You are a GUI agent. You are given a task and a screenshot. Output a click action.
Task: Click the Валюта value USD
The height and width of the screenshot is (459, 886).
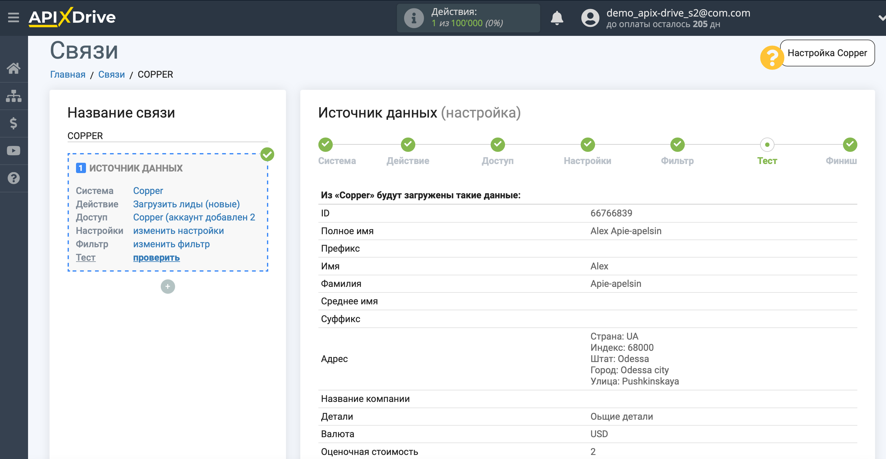coord(599,434)
